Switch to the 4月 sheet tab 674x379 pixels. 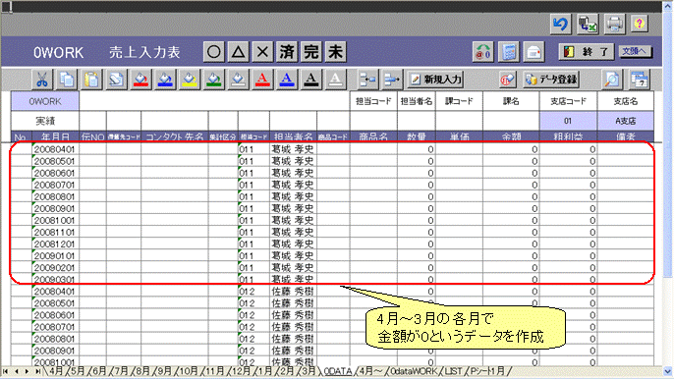pyautogui.click(x=56, y=371)
